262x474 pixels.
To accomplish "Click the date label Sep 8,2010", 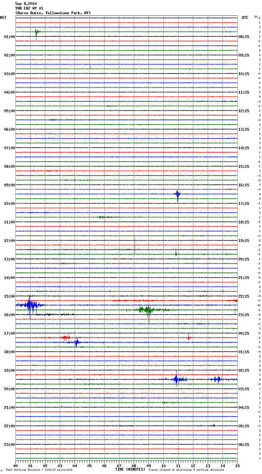I will 26,4.
